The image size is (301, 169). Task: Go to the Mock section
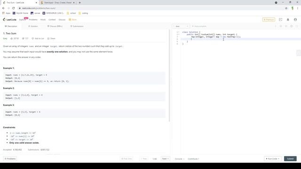coord(43,20)
